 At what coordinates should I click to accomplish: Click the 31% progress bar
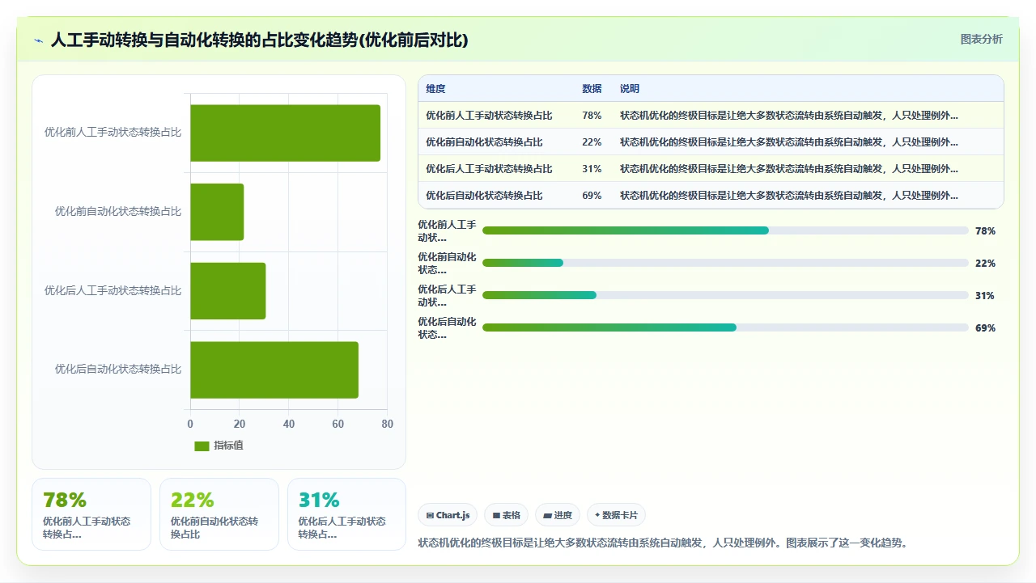[725, 295]
